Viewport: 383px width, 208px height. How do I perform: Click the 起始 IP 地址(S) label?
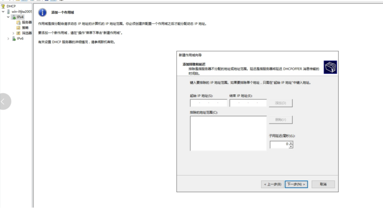coord(201,96)
